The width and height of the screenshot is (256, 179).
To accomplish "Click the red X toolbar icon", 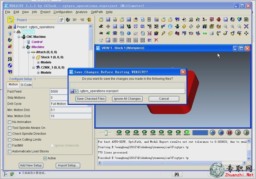I will [x=156, y=40].
